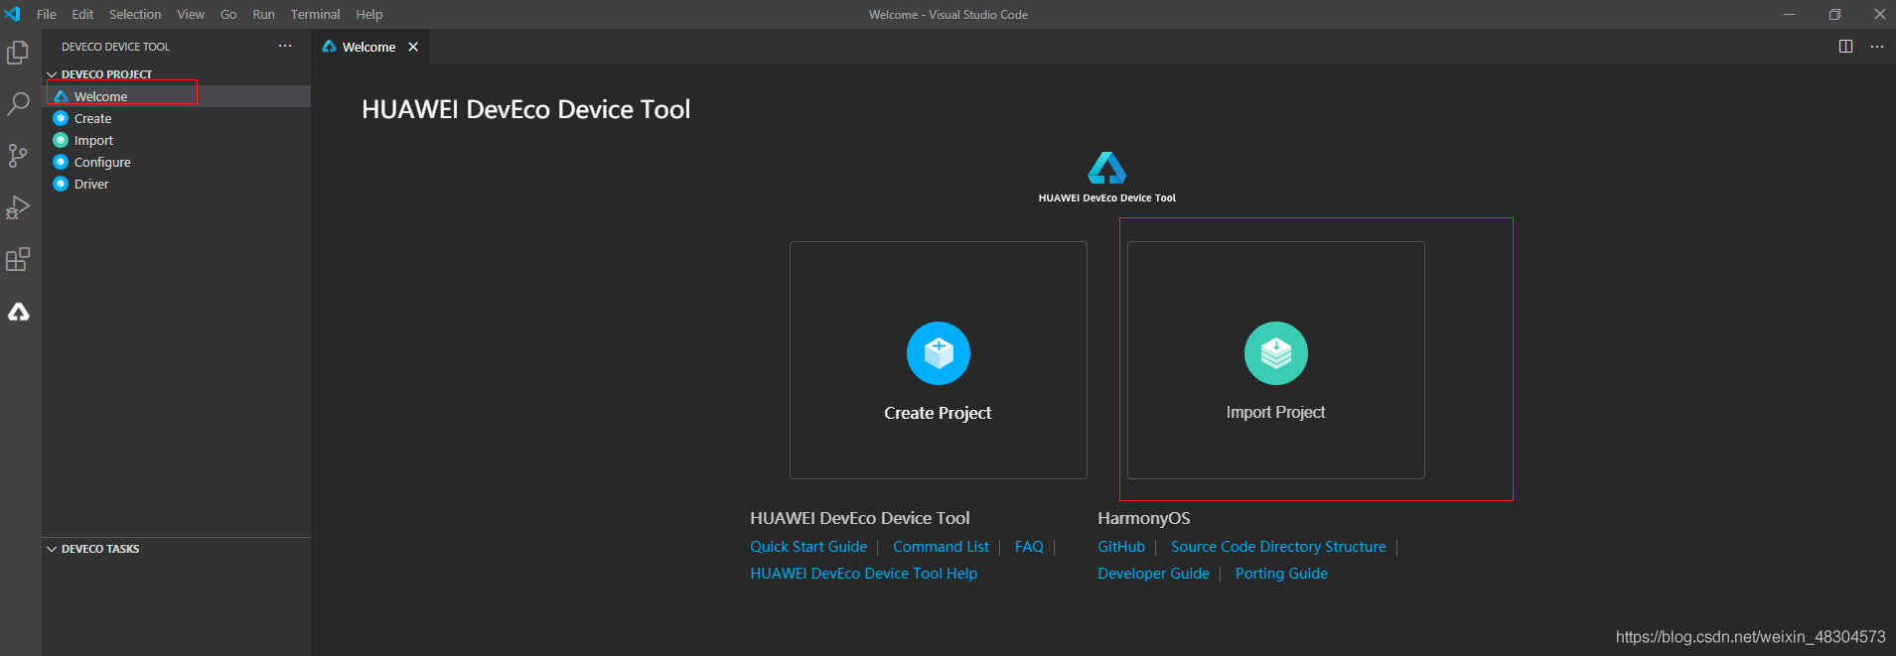Click the Create Project card
The width and height of the screenshot is (1896, 656).
938,360
